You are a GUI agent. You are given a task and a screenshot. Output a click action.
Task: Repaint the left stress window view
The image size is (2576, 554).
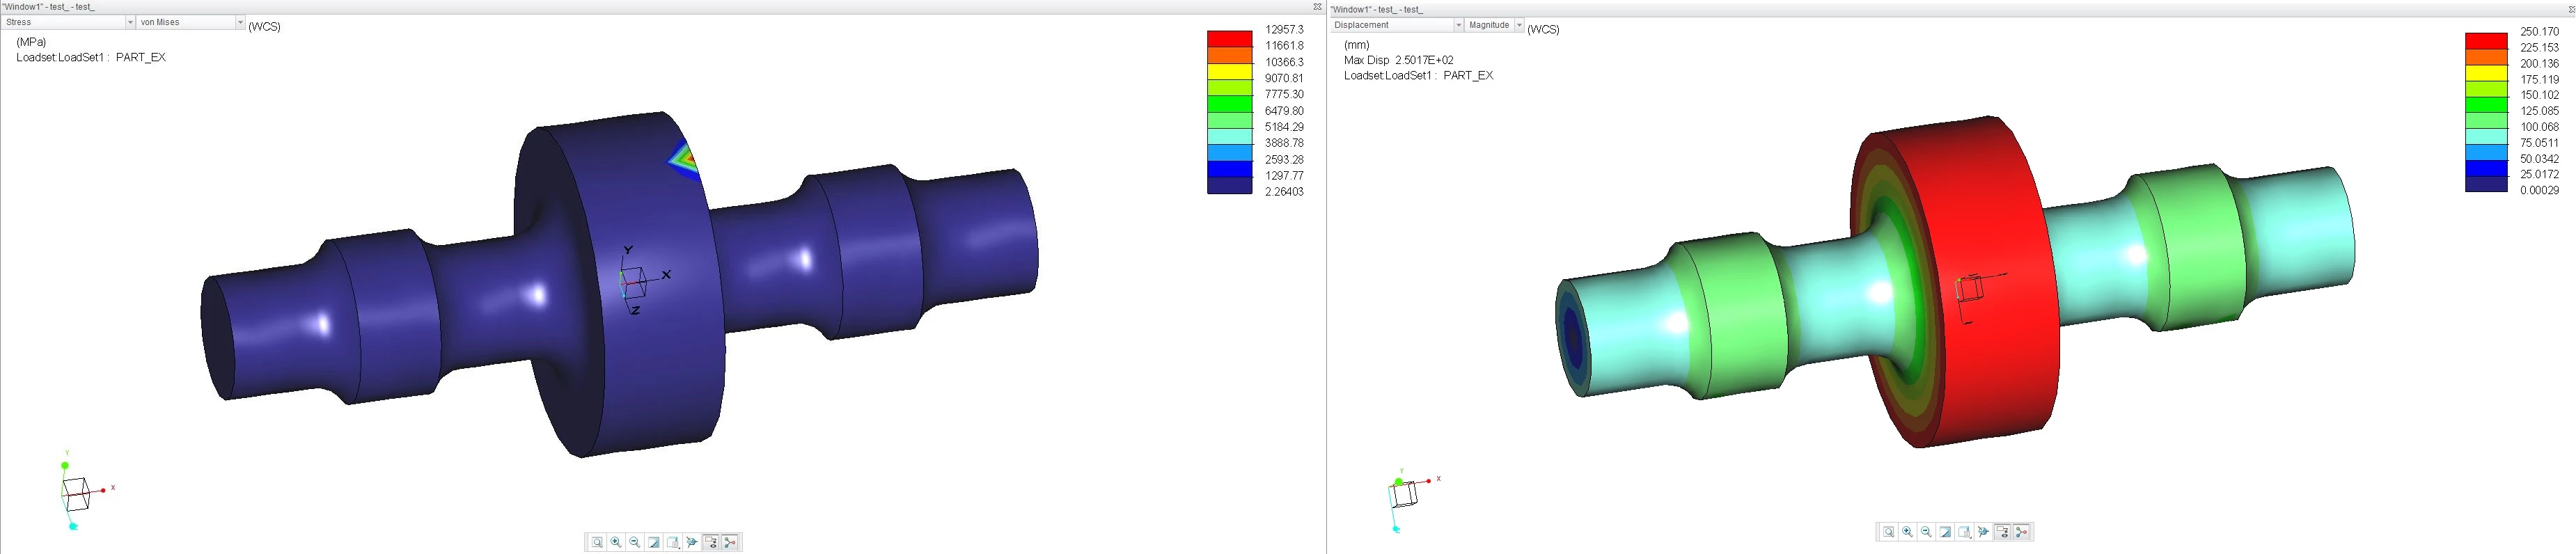point(654,542)
